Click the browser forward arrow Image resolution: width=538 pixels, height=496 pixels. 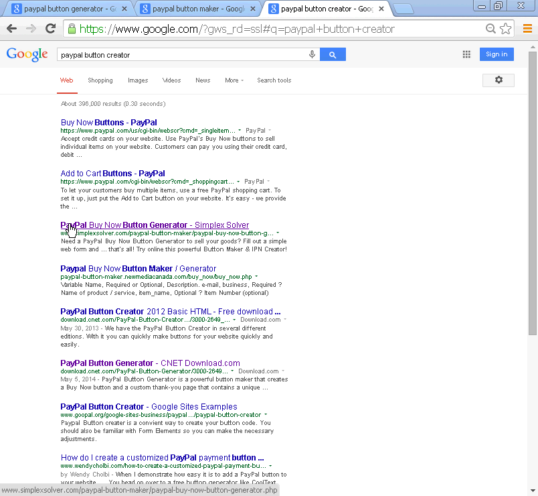click(x=31, y=29)
